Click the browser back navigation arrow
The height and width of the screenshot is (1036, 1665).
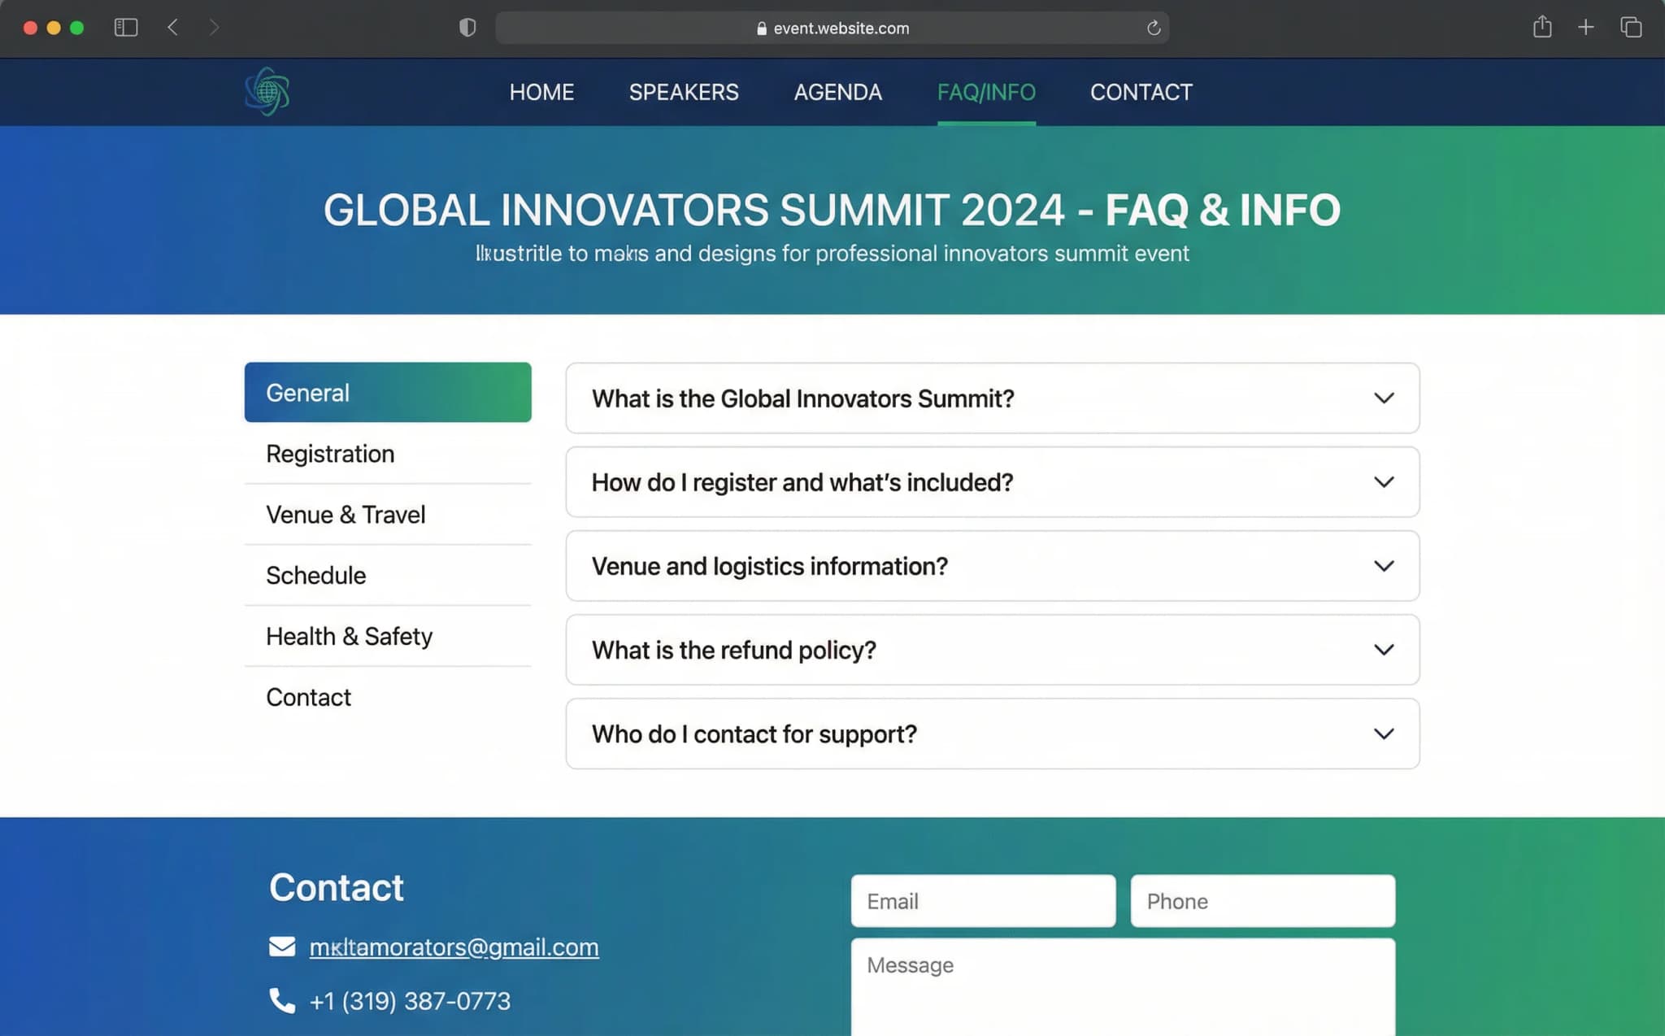click(172, 27)
